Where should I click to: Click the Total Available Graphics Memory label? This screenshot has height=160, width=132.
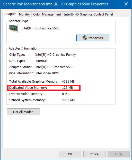point(34,82)
